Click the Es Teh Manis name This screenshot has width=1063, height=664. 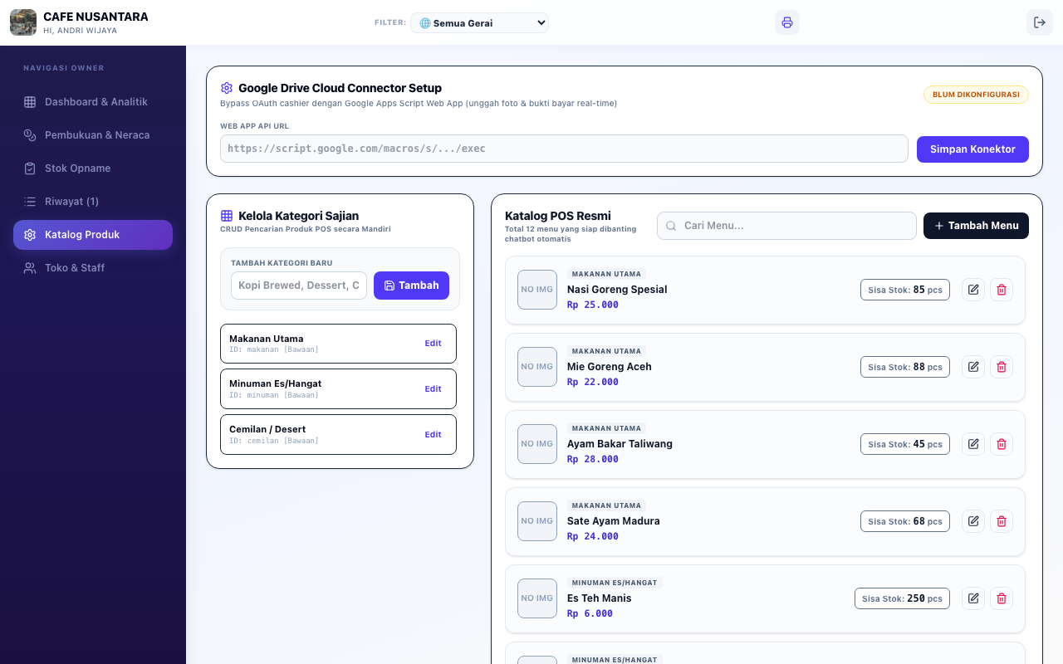tap(600, 598)
